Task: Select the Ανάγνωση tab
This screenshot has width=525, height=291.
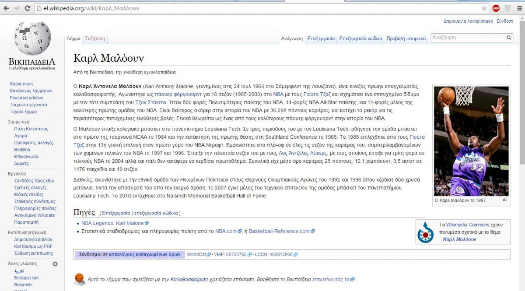Action: coord(292,39)
